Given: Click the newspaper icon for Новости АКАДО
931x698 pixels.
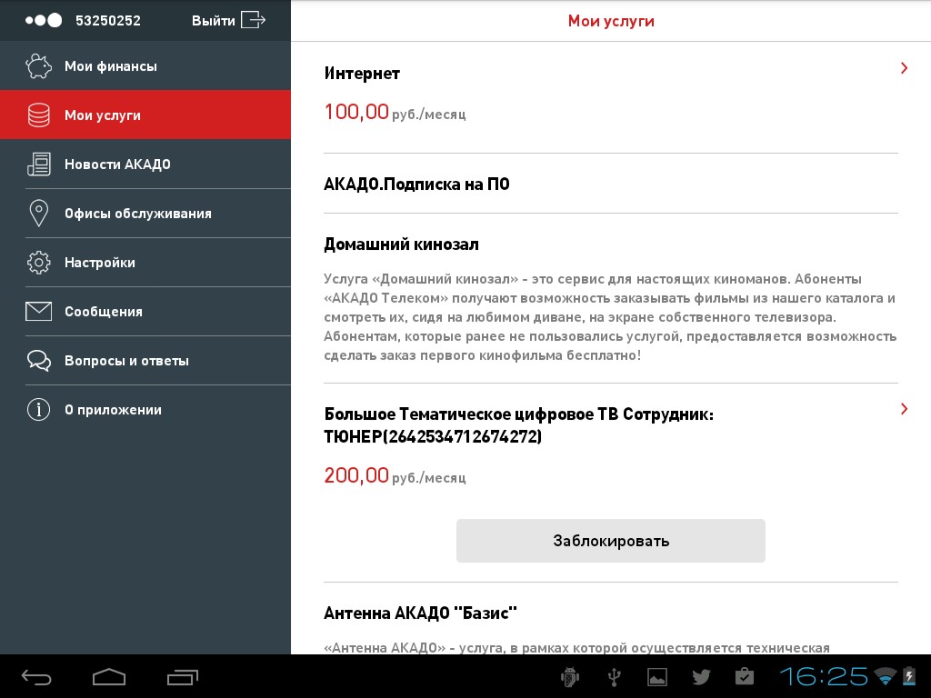Looking at the screenshot, I should click(x=38, y=164).
